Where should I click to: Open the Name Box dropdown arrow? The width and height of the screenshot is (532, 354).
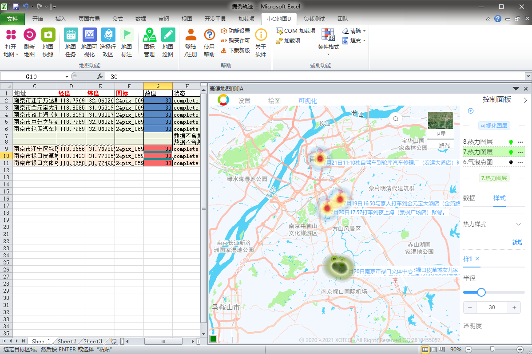67,77
